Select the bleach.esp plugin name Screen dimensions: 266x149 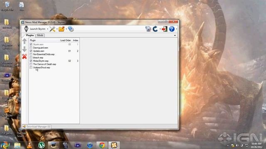pos(38,58)
